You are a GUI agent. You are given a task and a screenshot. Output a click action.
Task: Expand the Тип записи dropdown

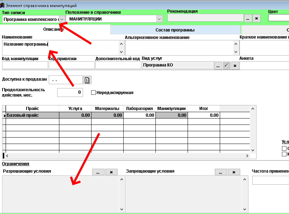61,19
